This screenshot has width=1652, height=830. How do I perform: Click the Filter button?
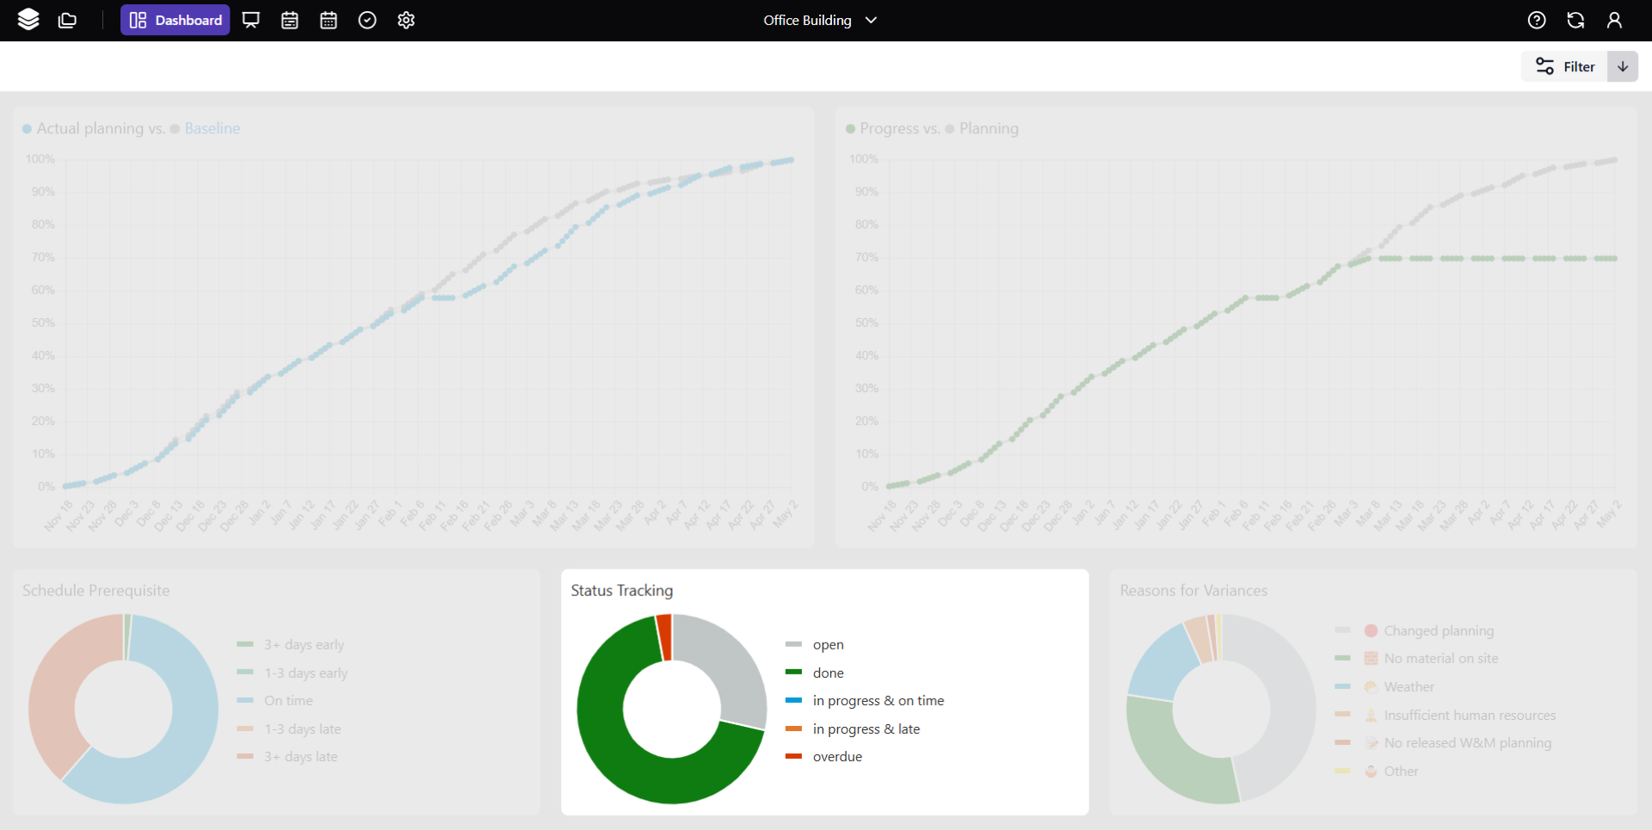coord(1565,66)
